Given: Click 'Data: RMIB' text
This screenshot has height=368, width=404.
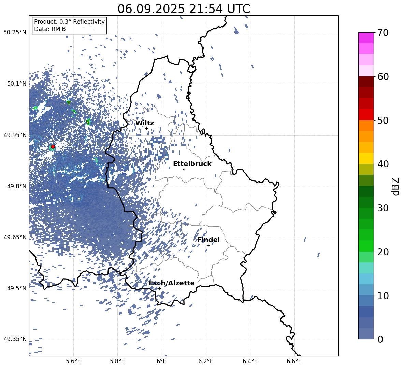Looking at the screenshot, I should click(50, 29).
